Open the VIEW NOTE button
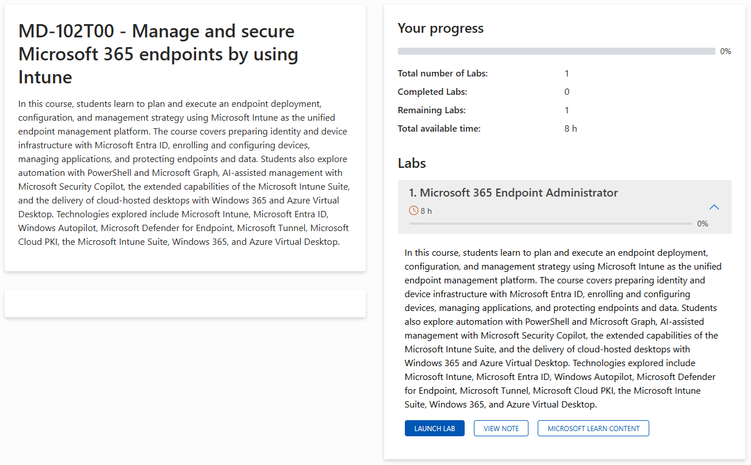751x465 pixels. pos(501,428)
